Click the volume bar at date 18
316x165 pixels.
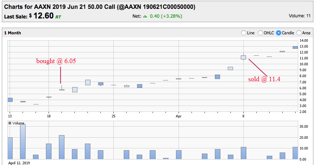pyautogui.click(x=49, y=152)
